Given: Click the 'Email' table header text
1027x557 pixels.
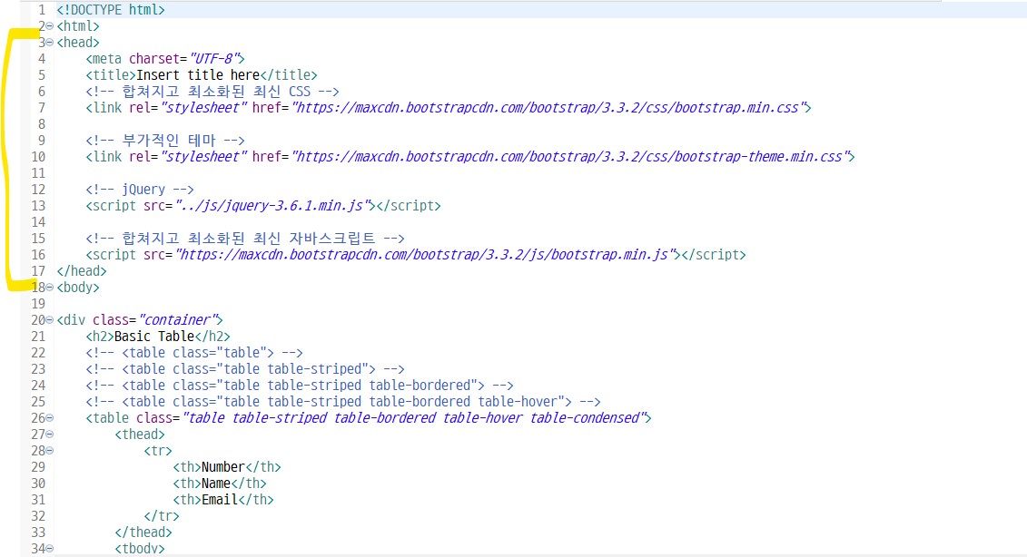Looking at the screenshot, I should point(220,500).
